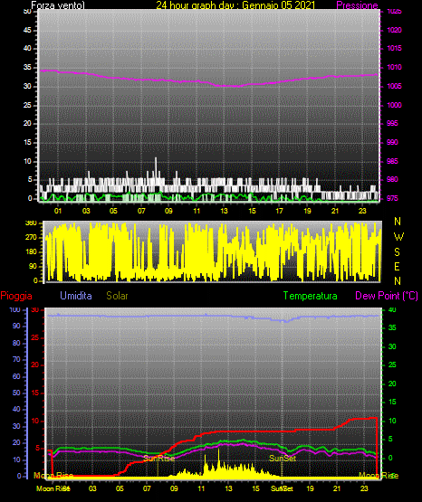Click the Dew Point (°C) legend label
Viewport: 422px width, 502px height.
[x=387, y=296]
